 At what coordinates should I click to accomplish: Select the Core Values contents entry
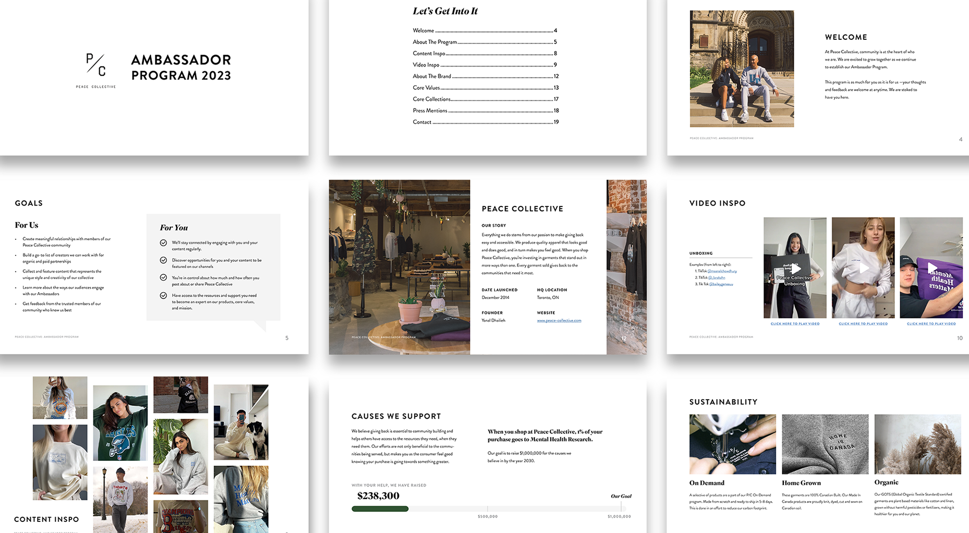point(485,88)
